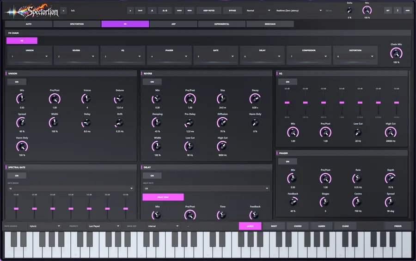The image size is (416, 261).
Task: Adjust the Phaser Rate knob
Action: pyautogui.click(x=358, y=178)
